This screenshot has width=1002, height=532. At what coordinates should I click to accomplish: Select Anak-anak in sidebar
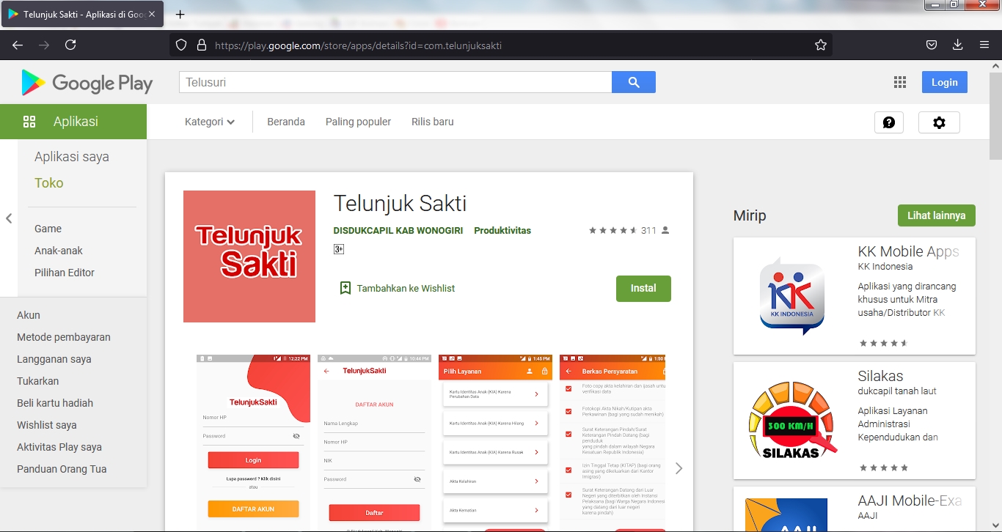point(59,251)
